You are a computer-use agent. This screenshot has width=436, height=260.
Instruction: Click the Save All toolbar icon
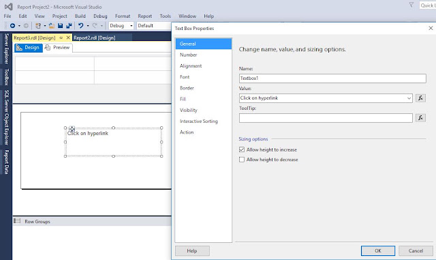[69, 26]
